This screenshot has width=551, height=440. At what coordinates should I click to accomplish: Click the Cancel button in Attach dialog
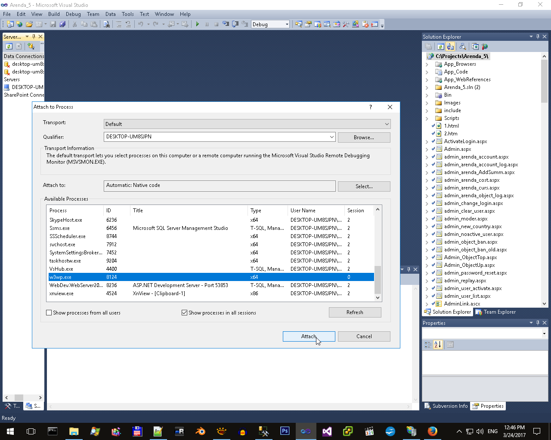364,336
